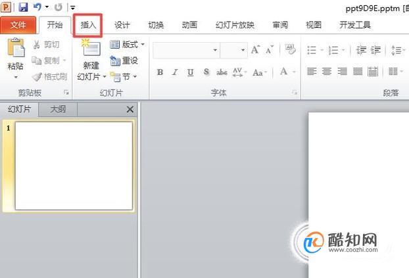
Task: Open the 复制 dropdown arrow
Action: tap(64, 60)
